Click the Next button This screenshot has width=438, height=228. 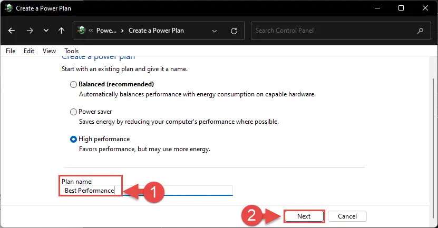tap(304, 216)
